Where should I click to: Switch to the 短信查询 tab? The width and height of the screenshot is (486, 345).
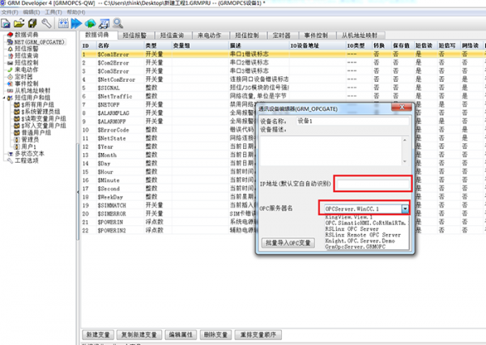(x=173, y=36)
